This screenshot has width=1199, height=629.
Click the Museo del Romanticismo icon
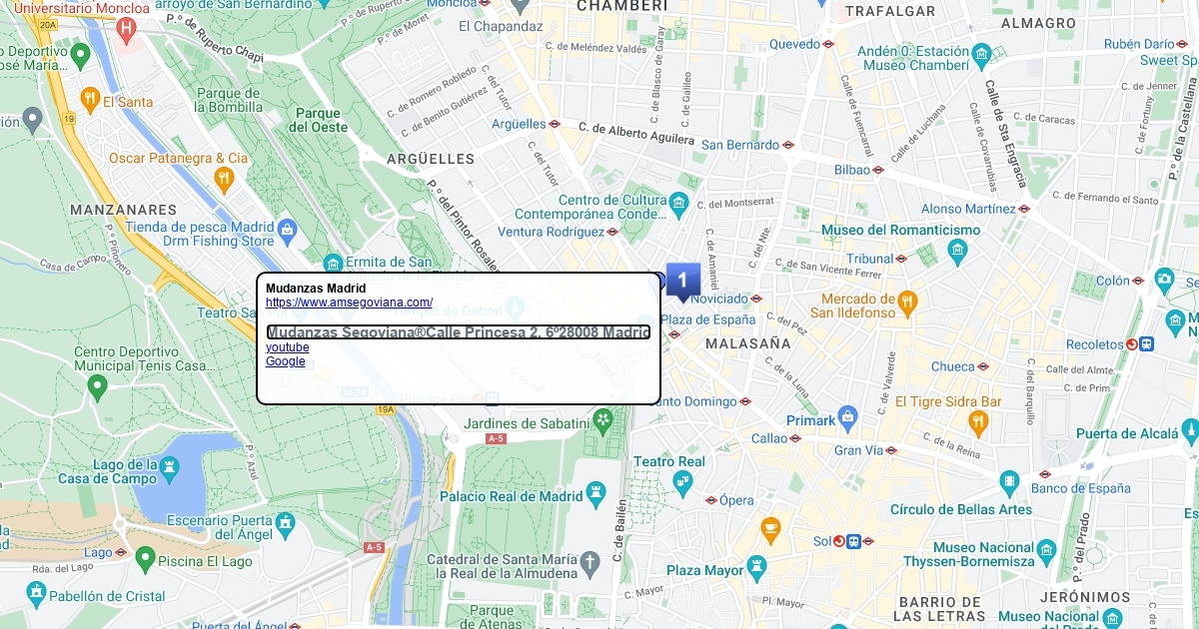(958, 249)
